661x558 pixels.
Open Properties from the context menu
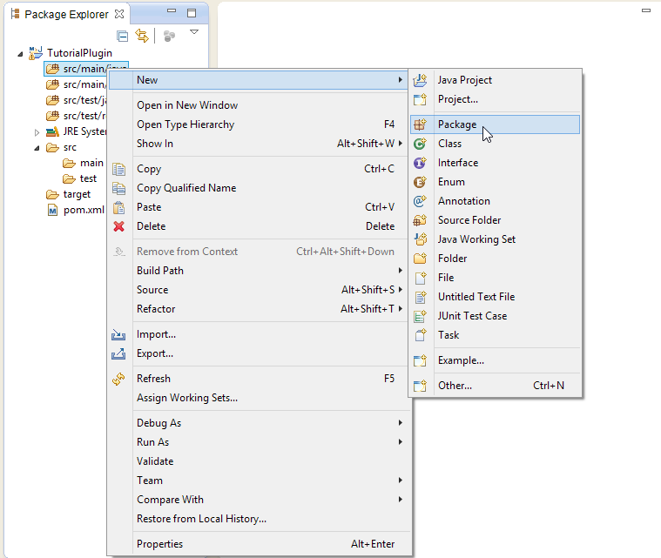(x=258, y=544)
